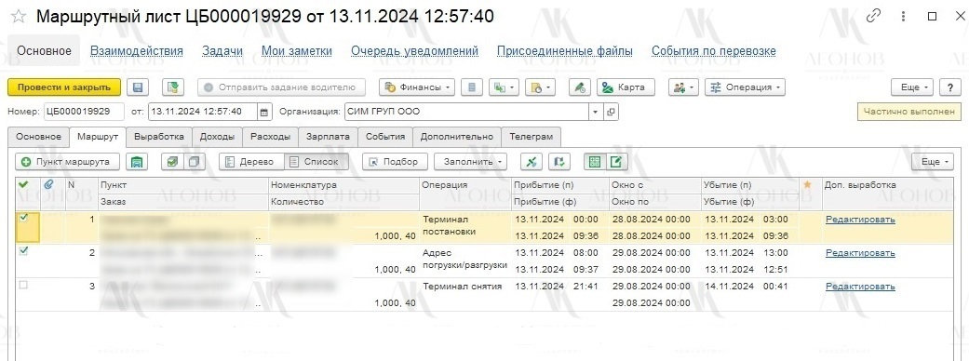Uncheck the checkbox for route row 2

coord(24,251)
